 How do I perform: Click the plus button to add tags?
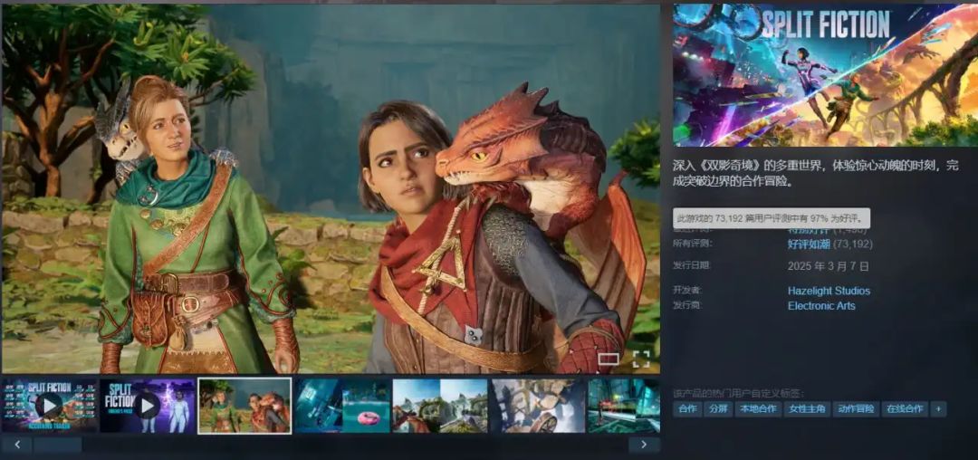click(x=938, y=409)
